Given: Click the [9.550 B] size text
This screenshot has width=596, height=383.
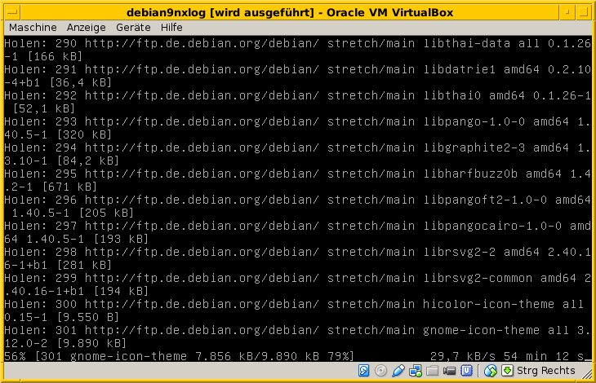Looking at the screenshot, I should pyautogui.click(x=88, y=317).
